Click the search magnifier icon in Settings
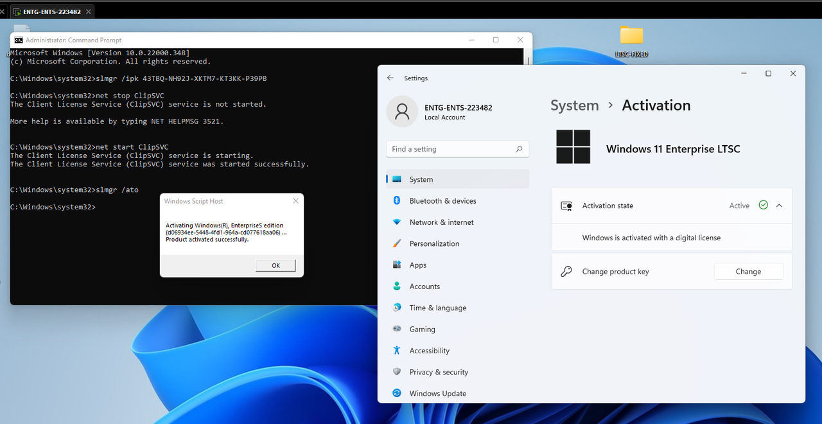 tap(519, 149)
